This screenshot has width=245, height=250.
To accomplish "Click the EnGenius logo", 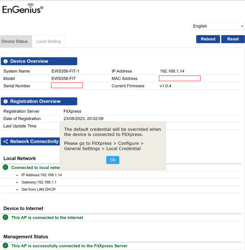I will click(23, 9).
